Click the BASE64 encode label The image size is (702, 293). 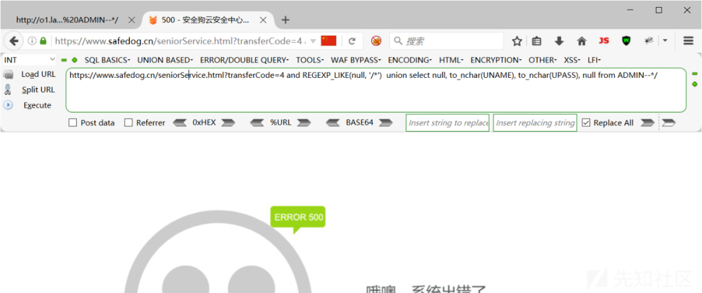359,123
